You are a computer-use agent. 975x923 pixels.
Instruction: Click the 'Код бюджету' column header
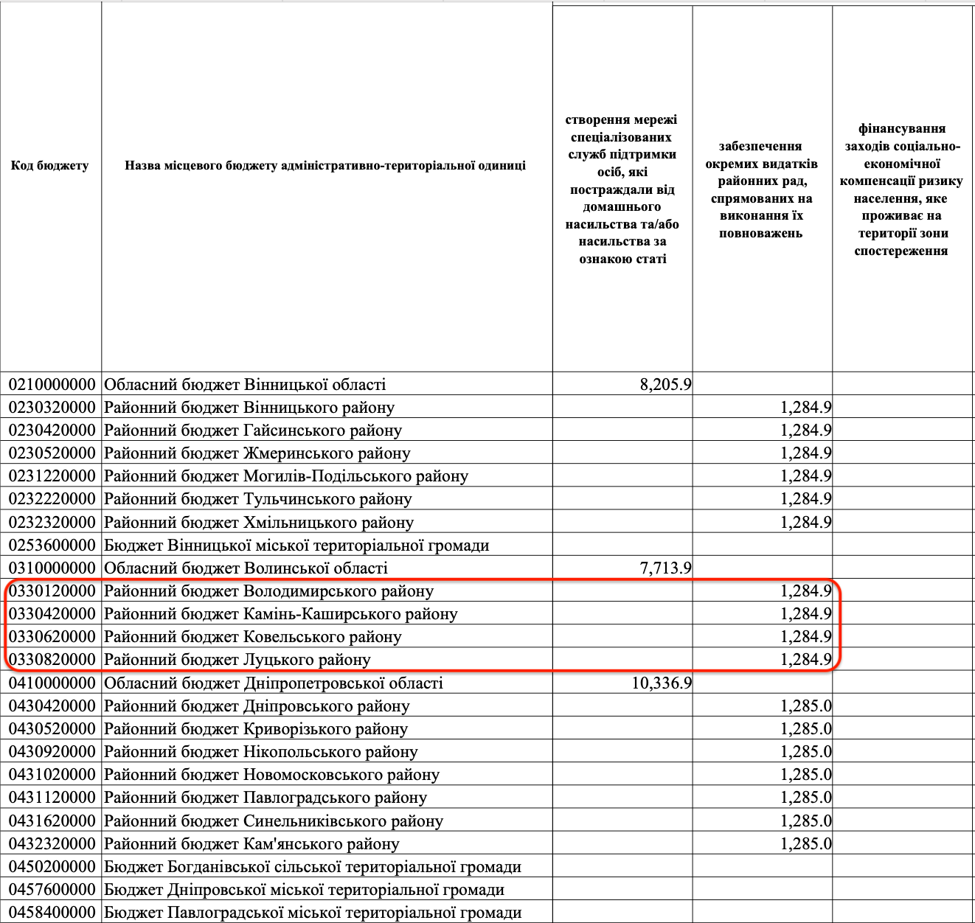click(50, 166)
